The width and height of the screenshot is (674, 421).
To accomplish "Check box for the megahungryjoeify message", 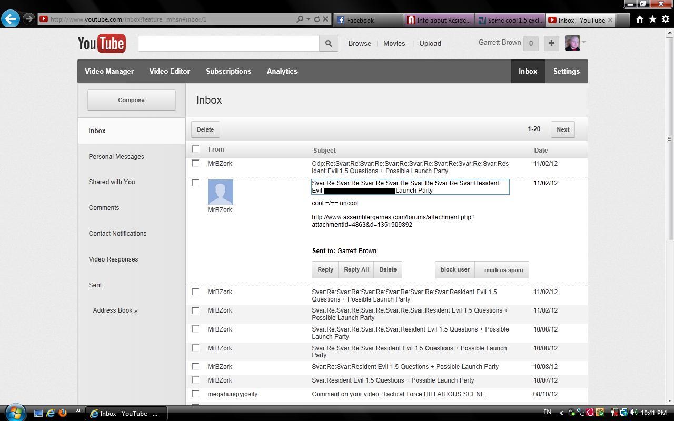I will pos(195,394).
